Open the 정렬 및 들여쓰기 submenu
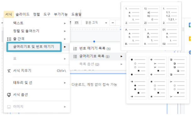Screen dimensions: 192x117 coord(37,31)
